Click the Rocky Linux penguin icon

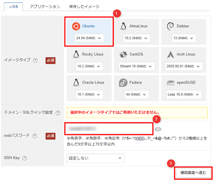[x=76, y=54]
